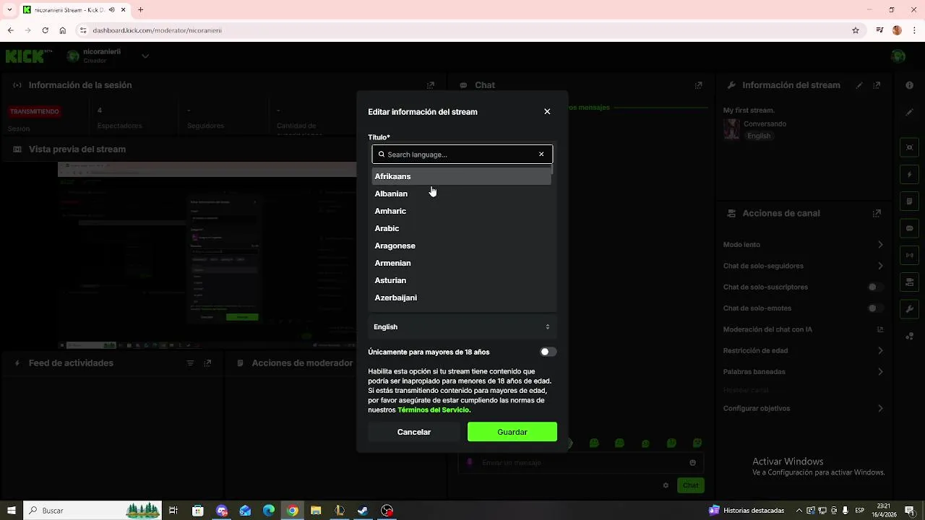Choose Amharic in the language list
This screenshot has height=520, width=925.
[x=462, y=211]
